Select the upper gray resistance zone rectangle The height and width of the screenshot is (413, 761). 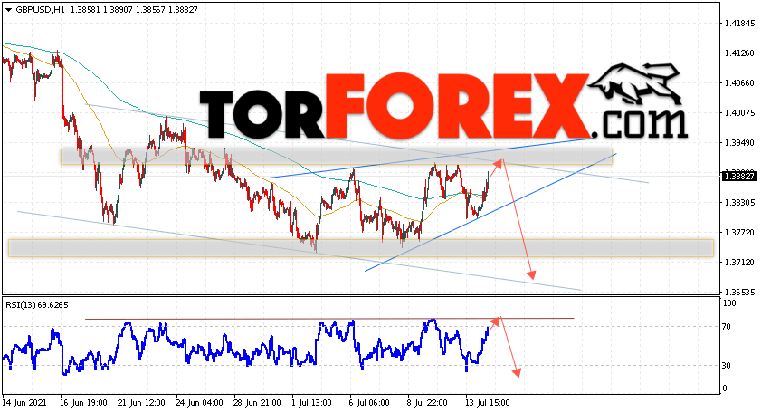pyautogui.click(x=337, y=157)
